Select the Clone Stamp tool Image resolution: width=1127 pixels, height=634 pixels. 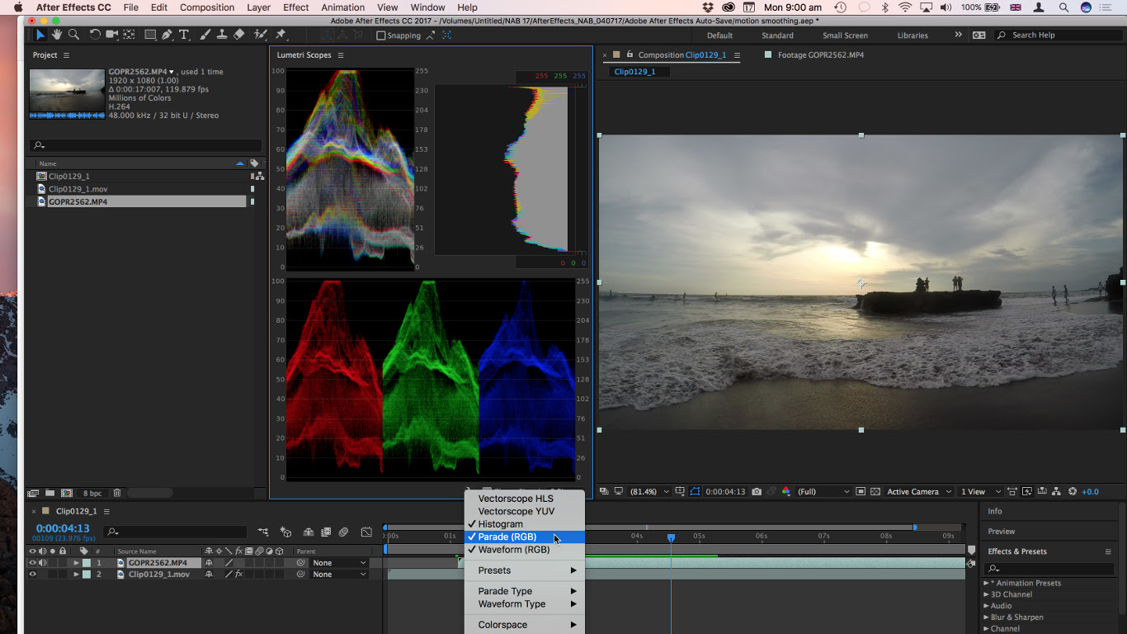click(222, 35)
